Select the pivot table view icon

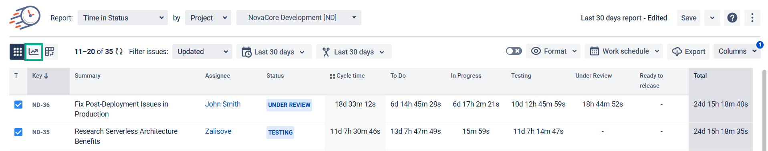pos(50,52)
